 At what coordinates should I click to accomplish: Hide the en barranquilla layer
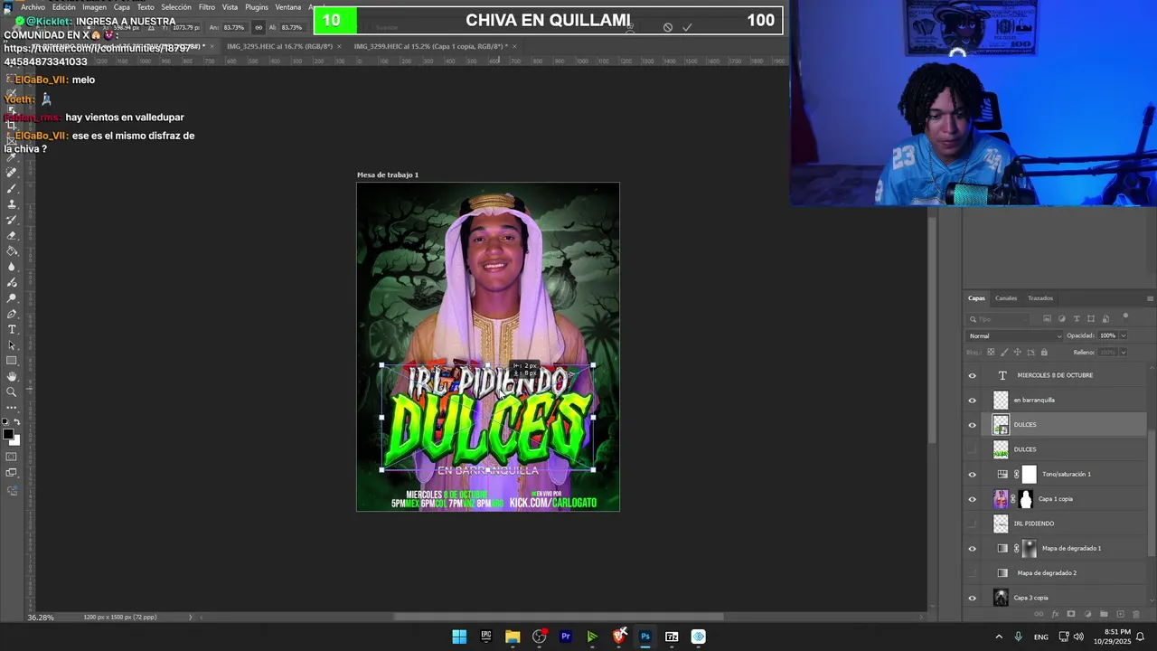pyautogui.click(x=973, y=400)
